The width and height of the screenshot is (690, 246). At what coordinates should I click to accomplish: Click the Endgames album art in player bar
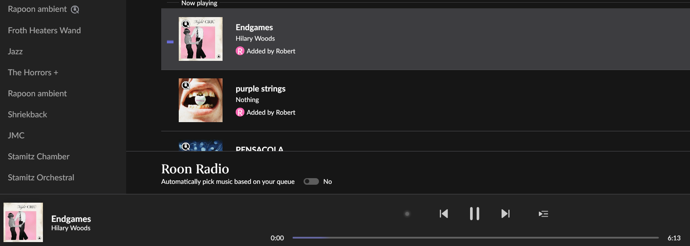click(x=23, y=222)
